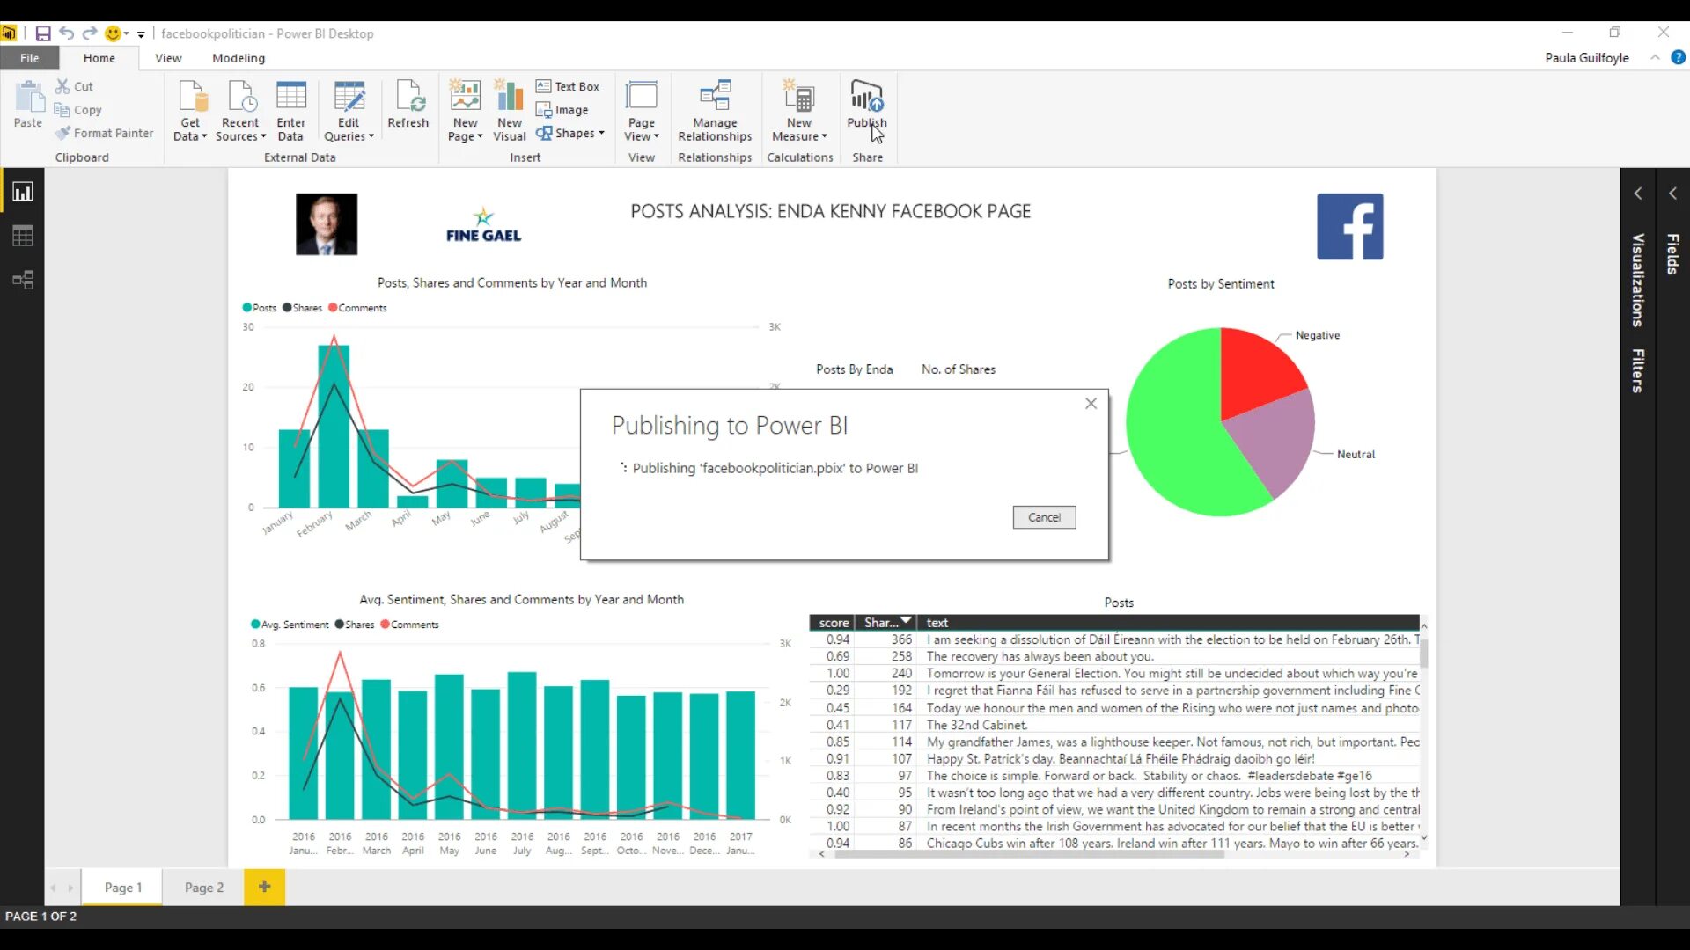
Task: Click the Undo arrow icon
Action: pyautogui.click(x=67, y=33)
